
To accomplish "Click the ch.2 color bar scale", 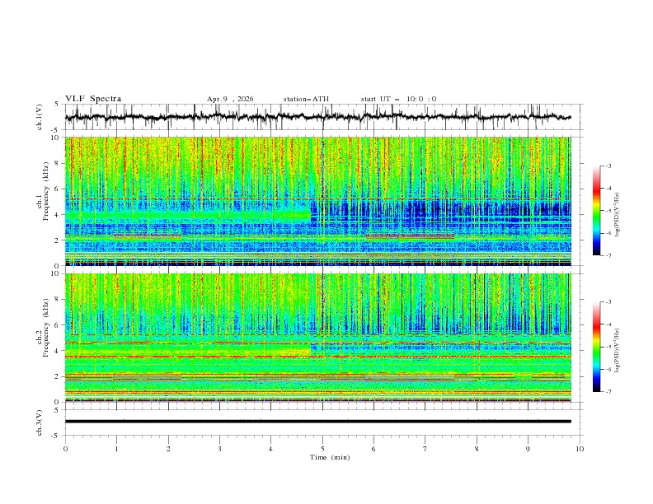I will [x=597, y=347].
